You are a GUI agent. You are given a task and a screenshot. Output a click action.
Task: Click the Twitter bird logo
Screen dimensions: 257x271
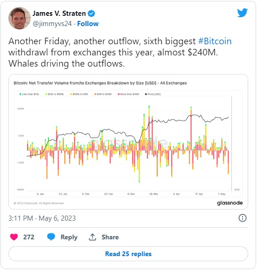(x=242, y=13)
